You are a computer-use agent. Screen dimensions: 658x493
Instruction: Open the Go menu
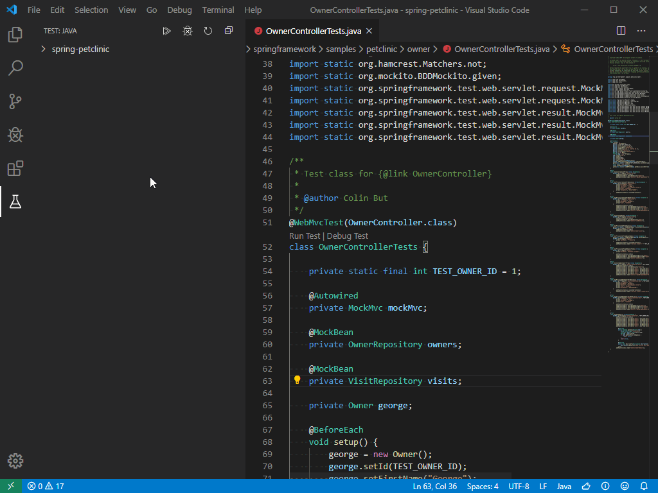(x=152, y=10)
